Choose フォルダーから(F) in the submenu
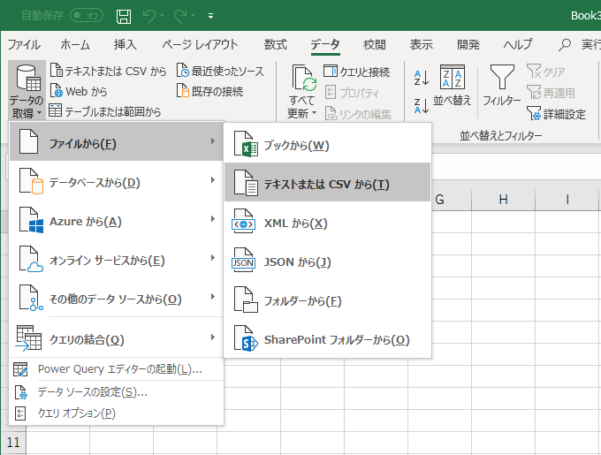The image size is (601, 455). (328, 300)
